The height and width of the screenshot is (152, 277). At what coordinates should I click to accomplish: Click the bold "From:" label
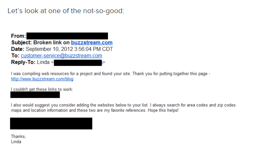click(x=18, y=36)
